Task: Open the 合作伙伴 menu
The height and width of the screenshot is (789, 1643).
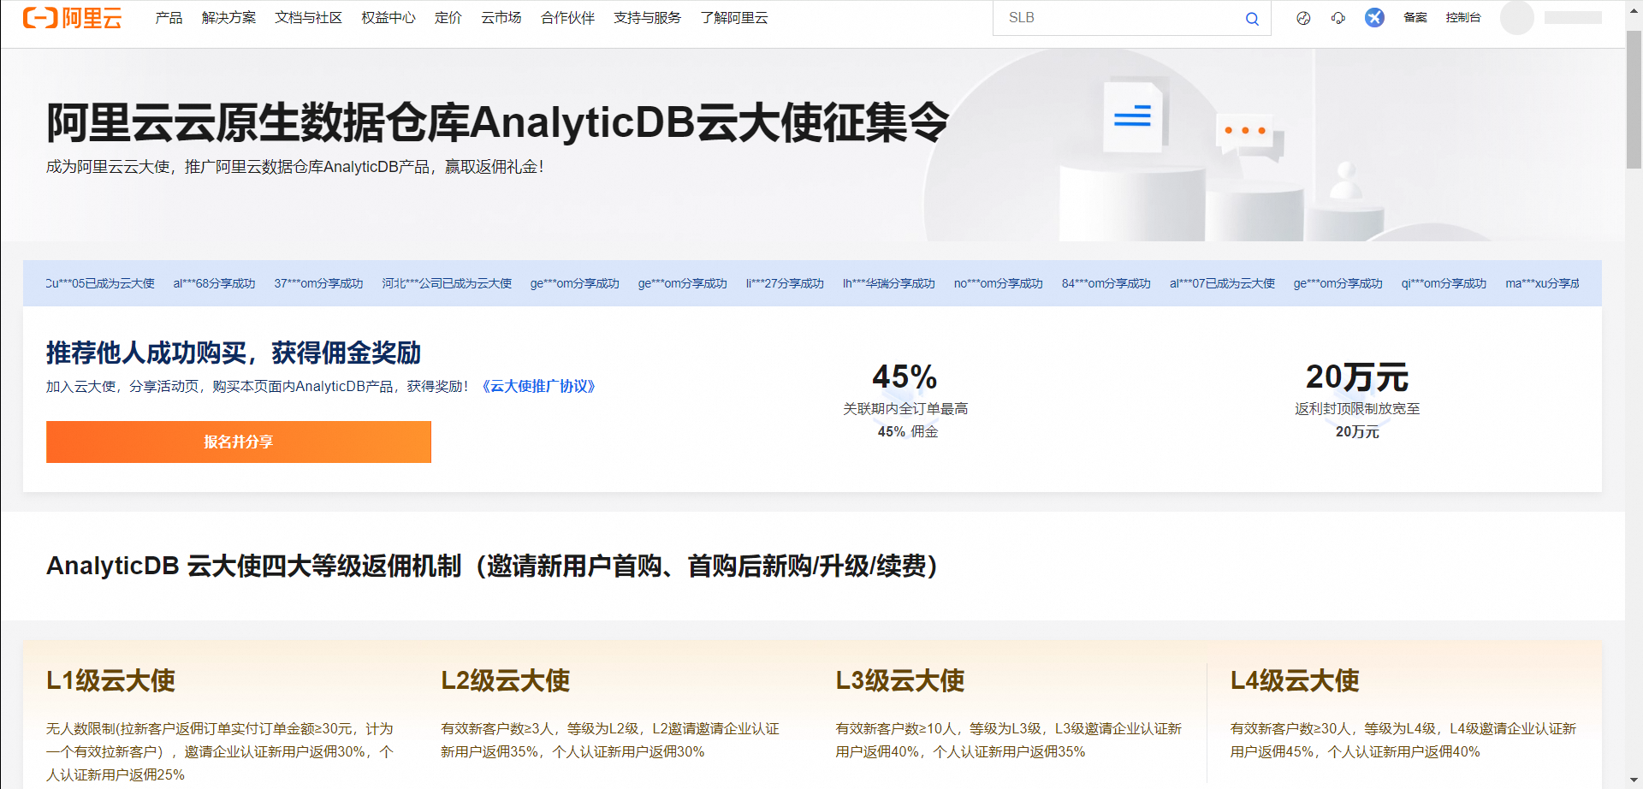Action: (x=567, y=18)
